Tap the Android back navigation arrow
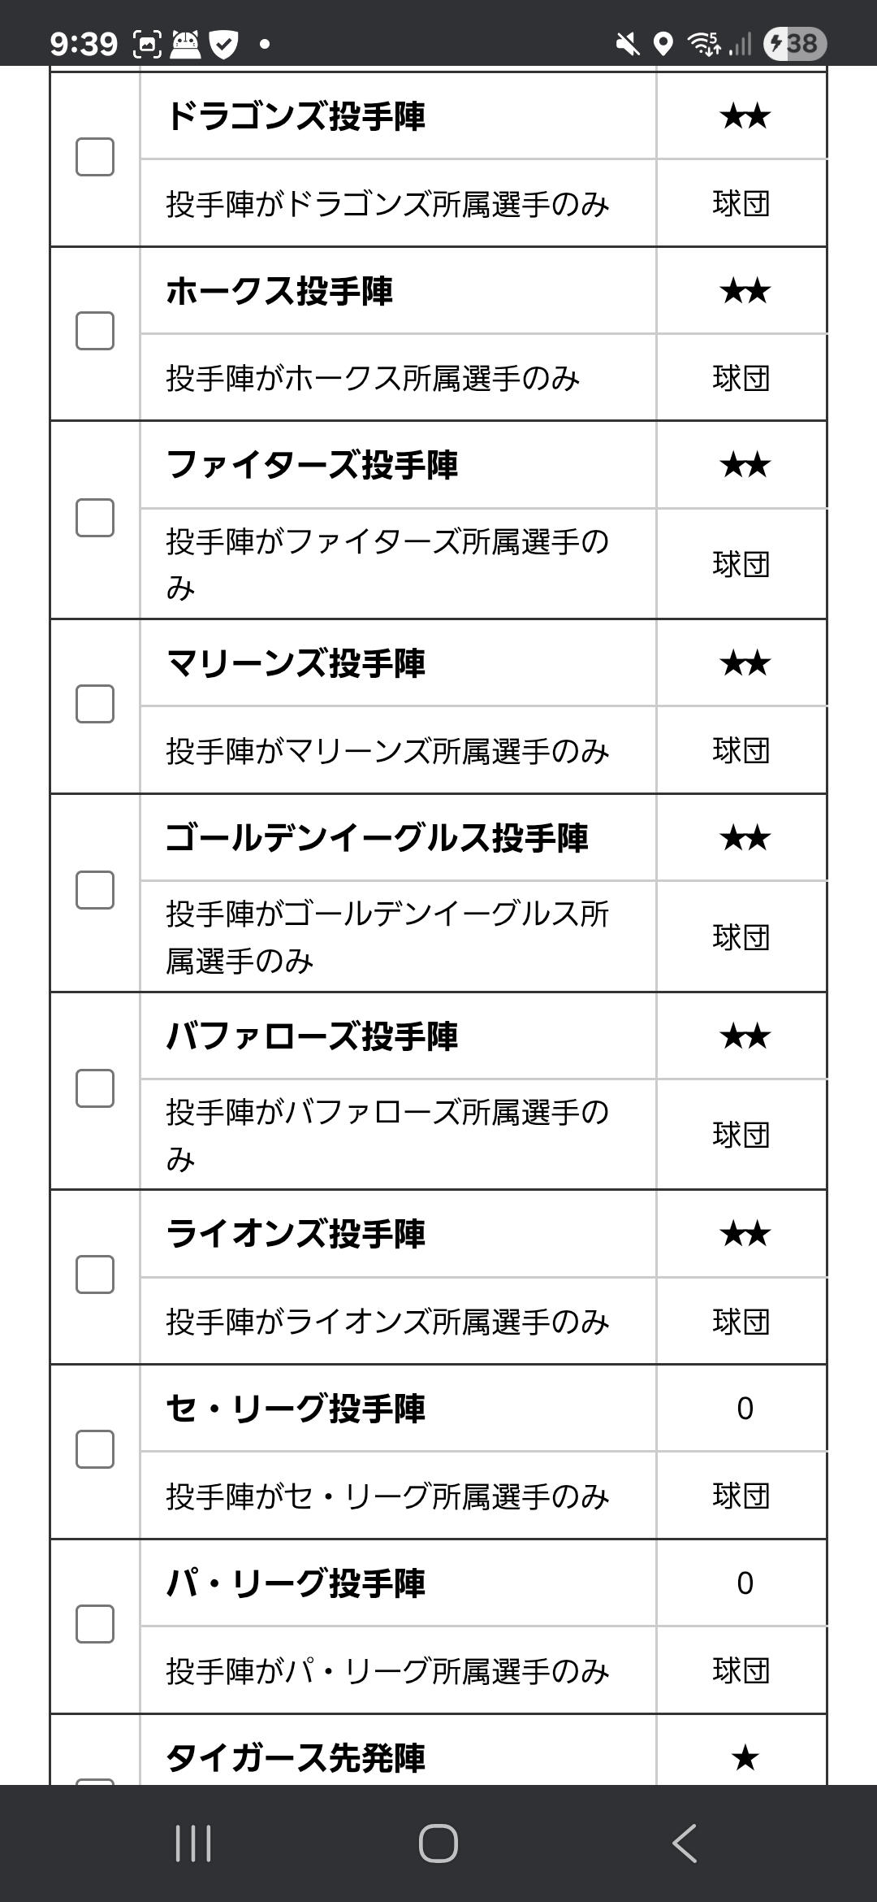 [685, 1843]
